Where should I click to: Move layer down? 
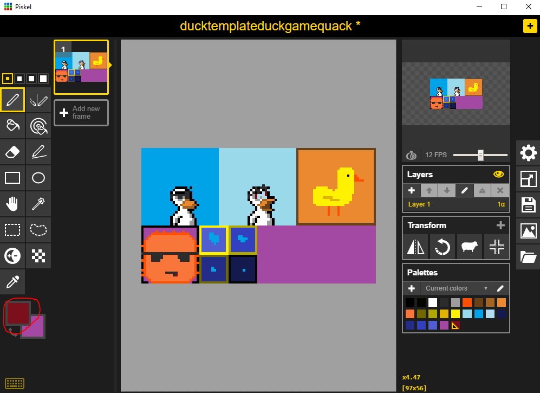447,190
